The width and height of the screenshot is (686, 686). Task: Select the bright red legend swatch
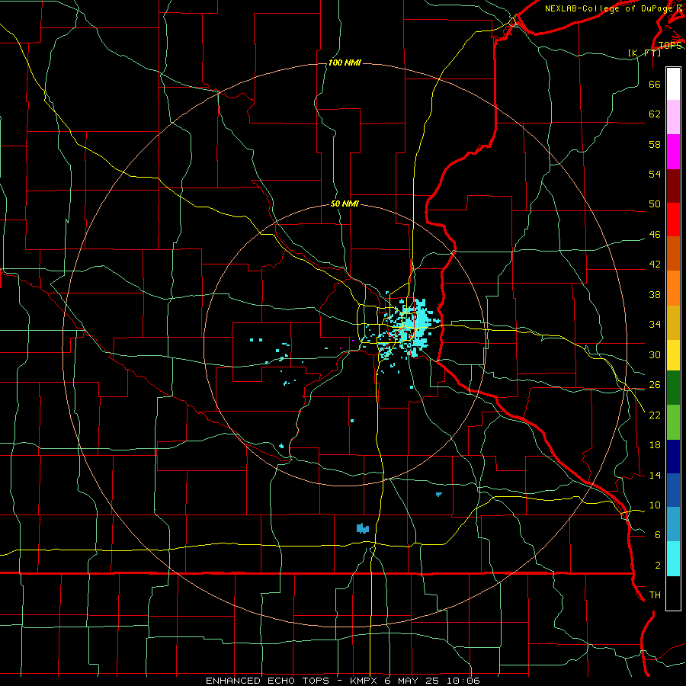coord(673,220)
